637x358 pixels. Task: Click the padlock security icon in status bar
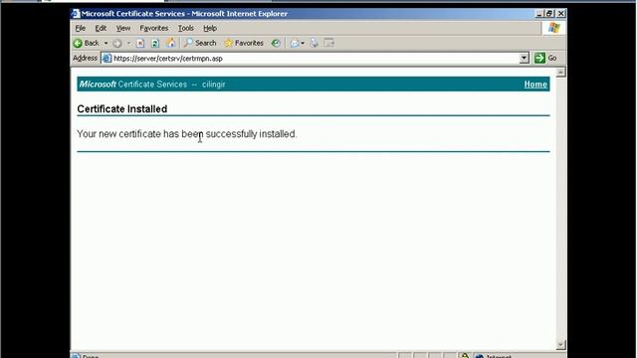pyautogui.click(x=465, y=356)
